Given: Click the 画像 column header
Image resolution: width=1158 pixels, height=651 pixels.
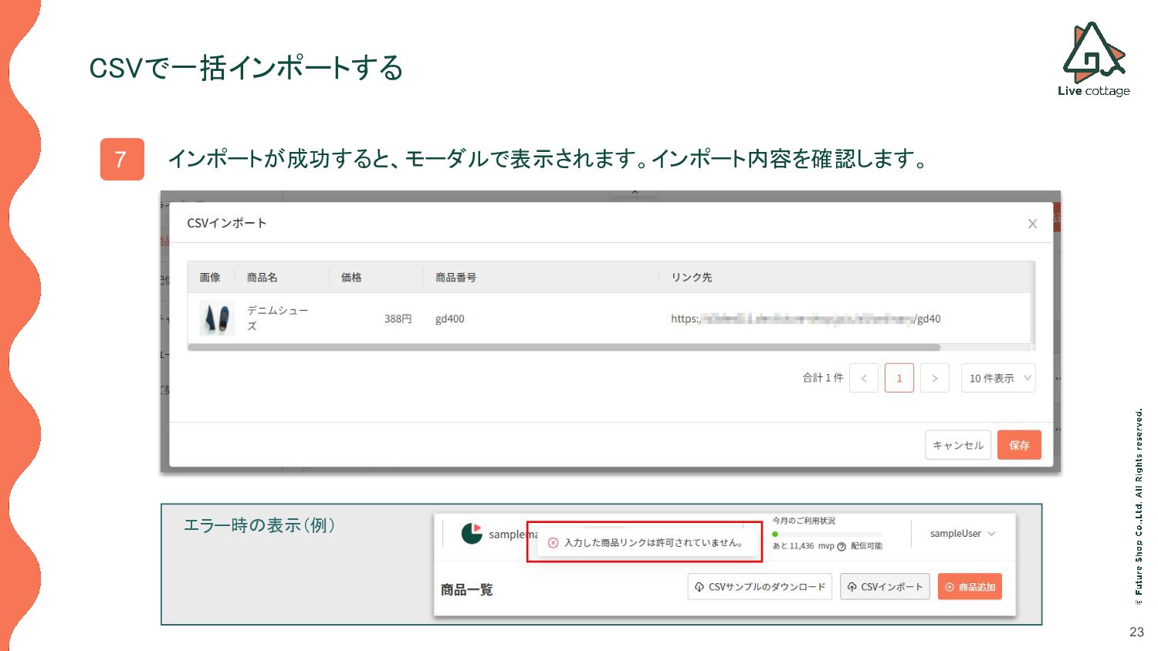Looking at the screenshot, I should tap(210, 277).
